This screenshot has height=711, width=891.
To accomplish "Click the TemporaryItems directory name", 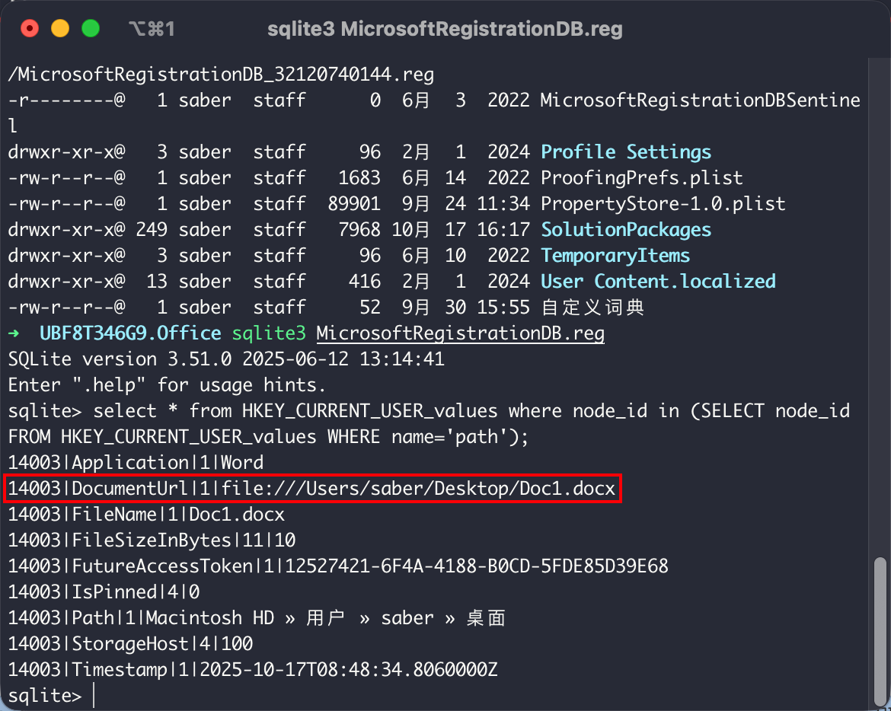I will 615,255.
